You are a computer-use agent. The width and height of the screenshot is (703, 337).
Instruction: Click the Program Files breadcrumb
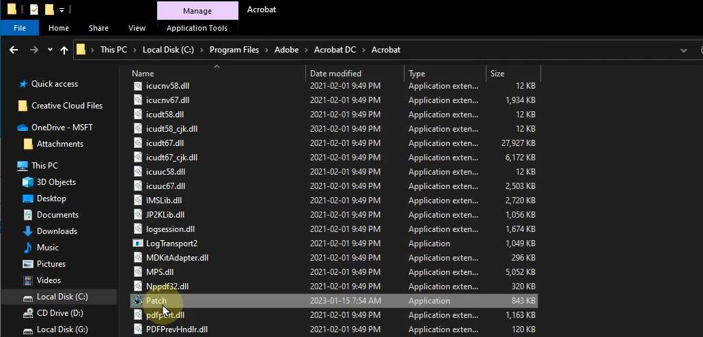pos(234,50)
